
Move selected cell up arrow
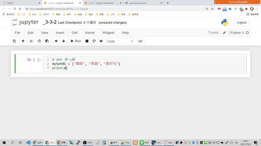coord(56,41)
